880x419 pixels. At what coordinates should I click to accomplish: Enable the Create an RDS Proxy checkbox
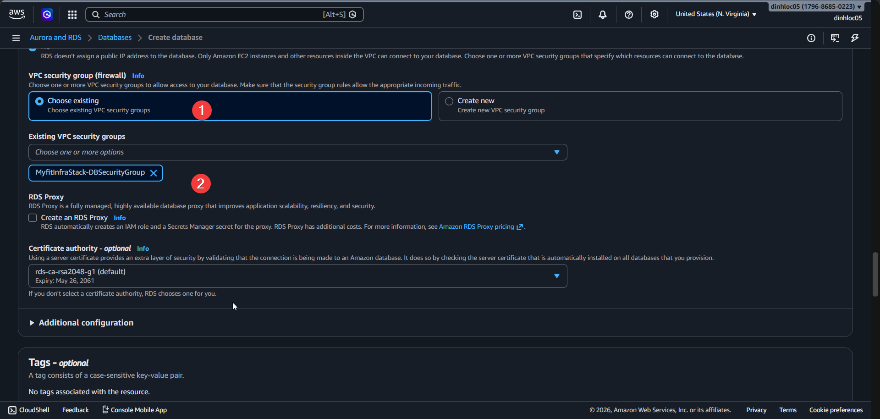32,218
